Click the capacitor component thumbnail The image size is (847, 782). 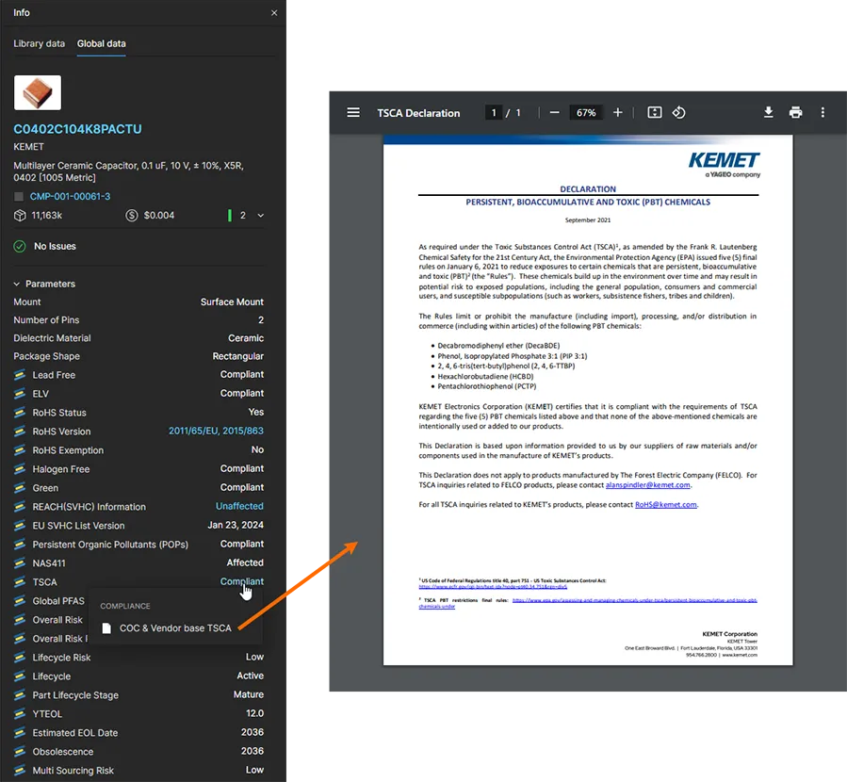click(x=38, y=92)
